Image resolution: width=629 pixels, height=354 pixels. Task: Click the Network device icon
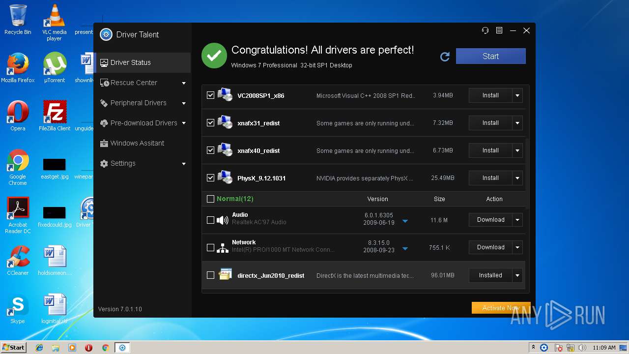click(223, 247)
